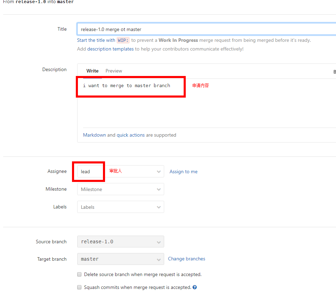Click the squash commits help question icon
The image size is (336, 298).
point(194,287)
